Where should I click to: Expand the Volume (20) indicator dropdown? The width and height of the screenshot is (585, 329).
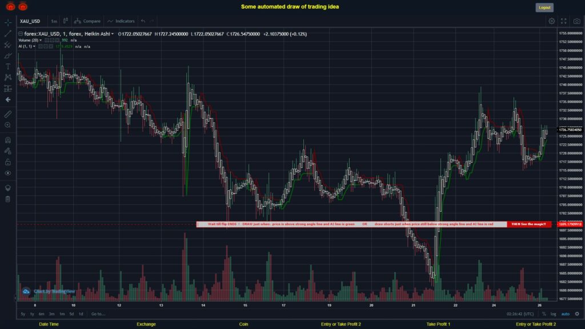pyautogui.click(x=41, y=41)
